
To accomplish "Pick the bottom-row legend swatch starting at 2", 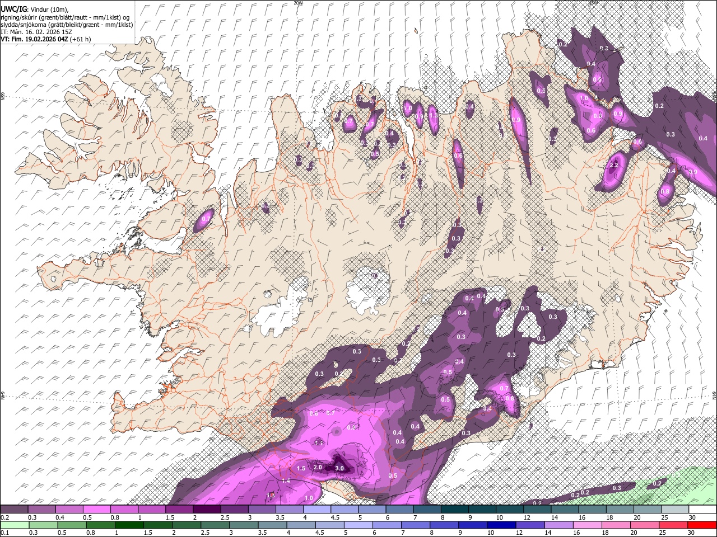I will 187,525.
